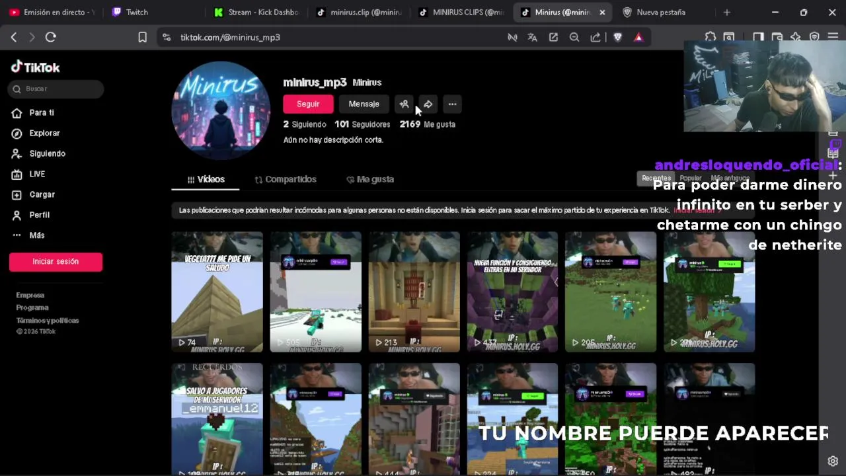Open the video thumbnail with 213 views

(414, 292)
